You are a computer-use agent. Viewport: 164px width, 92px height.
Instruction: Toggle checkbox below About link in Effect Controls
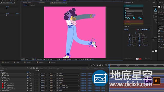pos(7,15)
